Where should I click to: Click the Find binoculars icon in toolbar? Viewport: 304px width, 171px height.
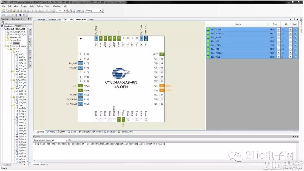(78, 11)
